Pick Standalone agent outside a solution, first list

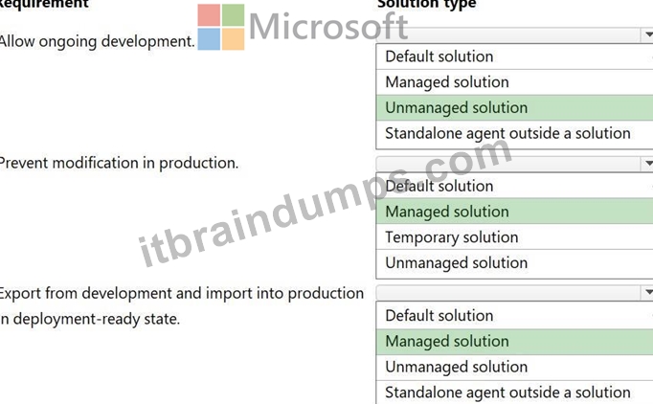point(515,134)
